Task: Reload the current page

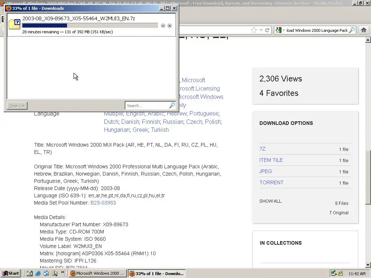Action: [267, 30]
